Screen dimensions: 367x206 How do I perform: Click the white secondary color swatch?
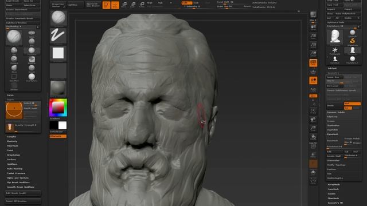63,125
